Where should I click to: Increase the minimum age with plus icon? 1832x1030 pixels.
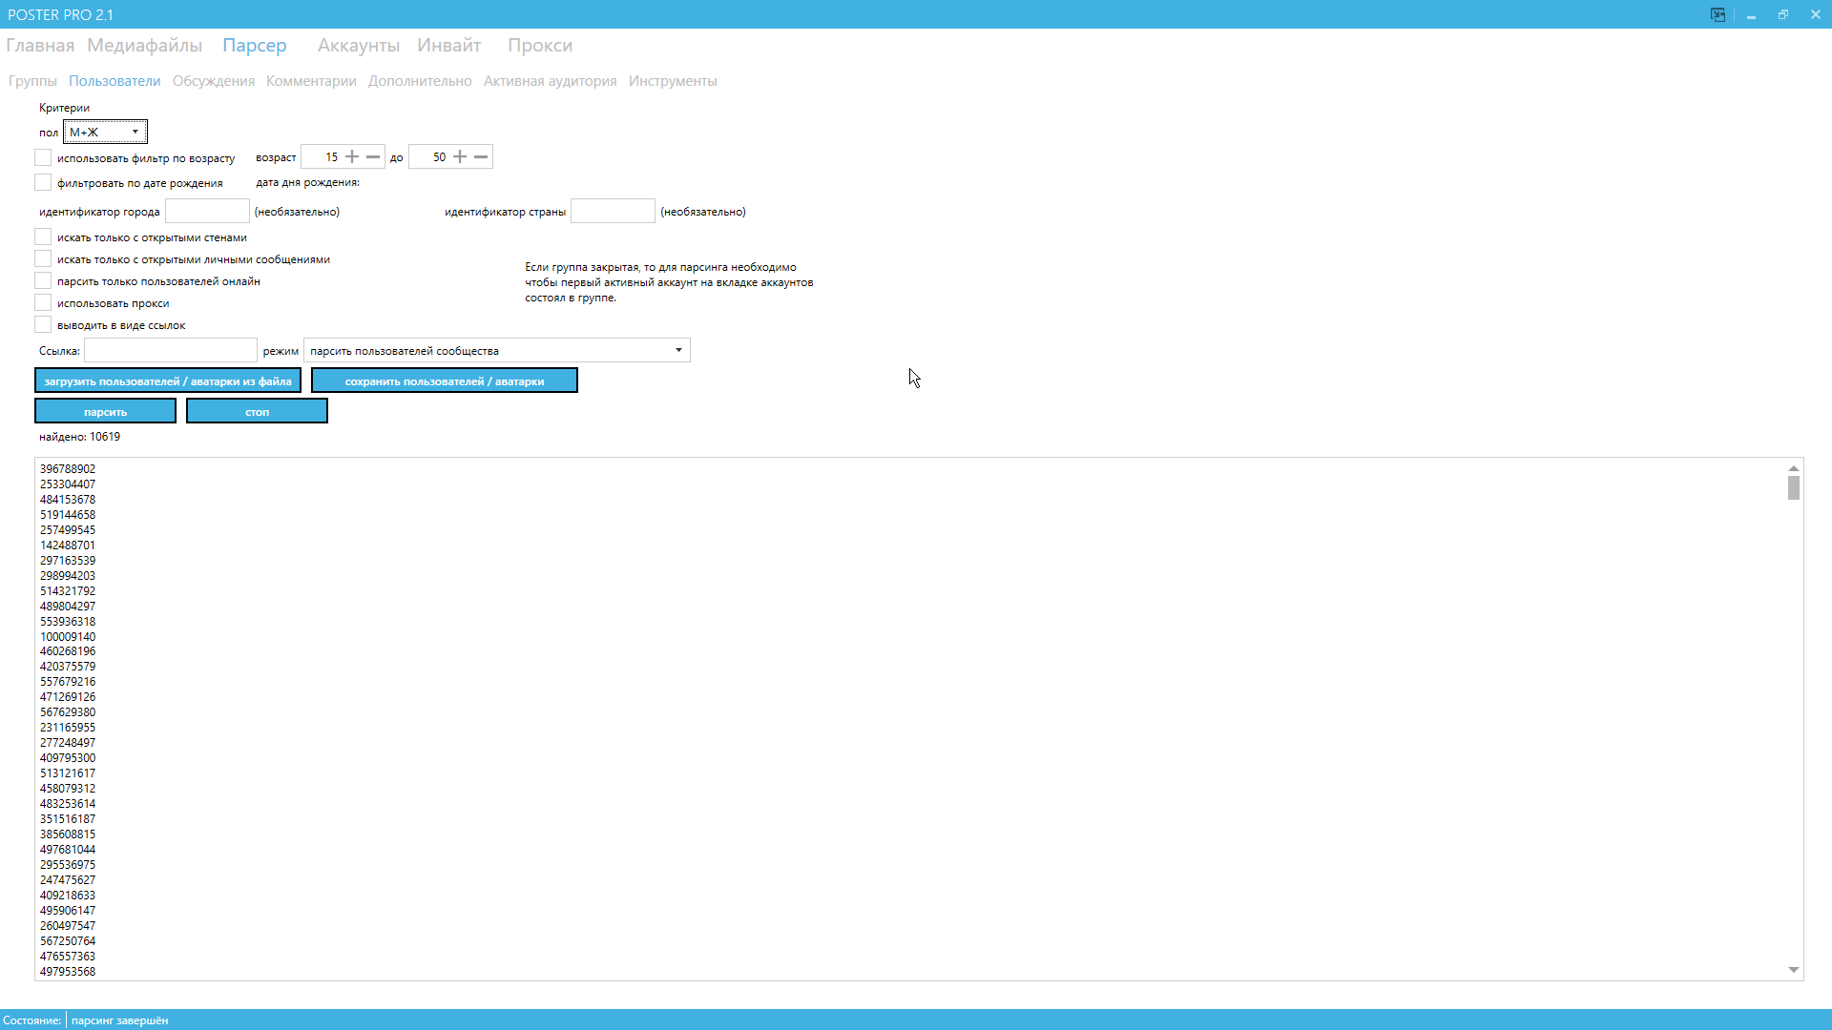click(x=352, y=157)
